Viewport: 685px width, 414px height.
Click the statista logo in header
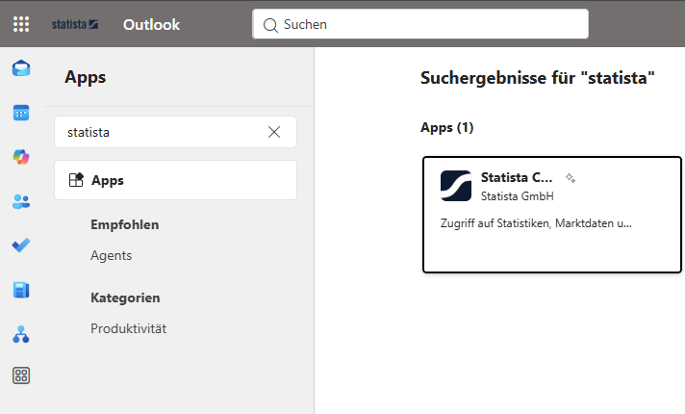point(75,24)
